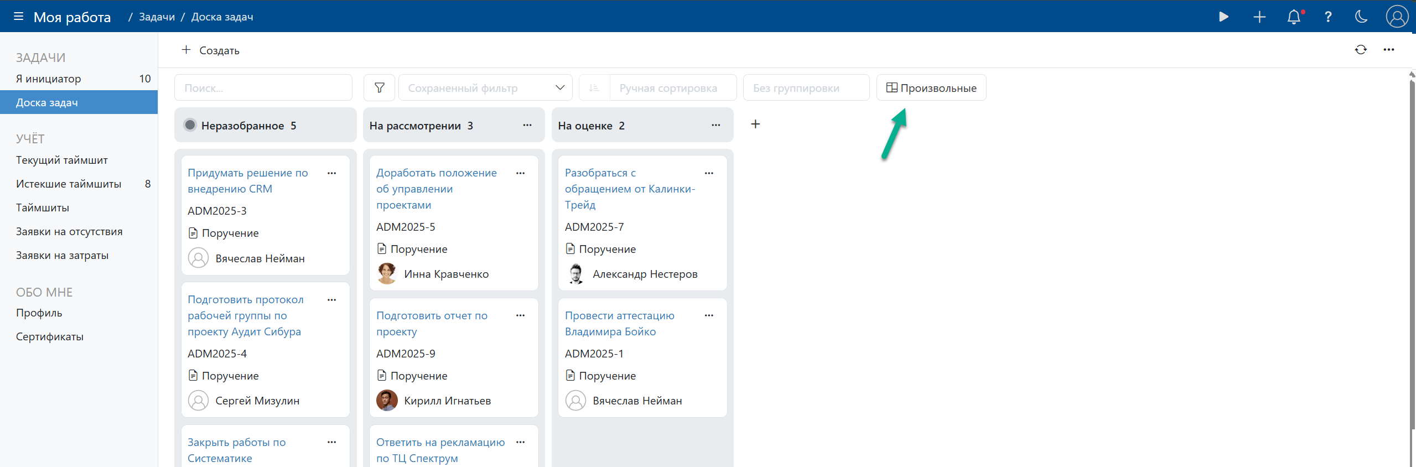
Task: Add a new column with plus icon
Action: click(x=755, y=124)
